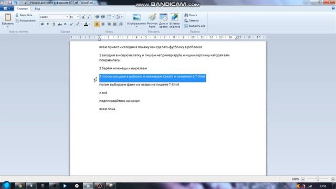Click the right indent marker on ruler

[236, 38]
